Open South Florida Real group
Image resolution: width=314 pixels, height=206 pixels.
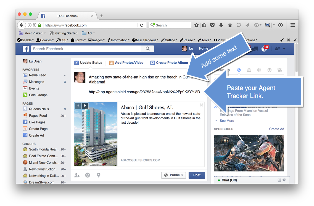[x=44, y=149]
